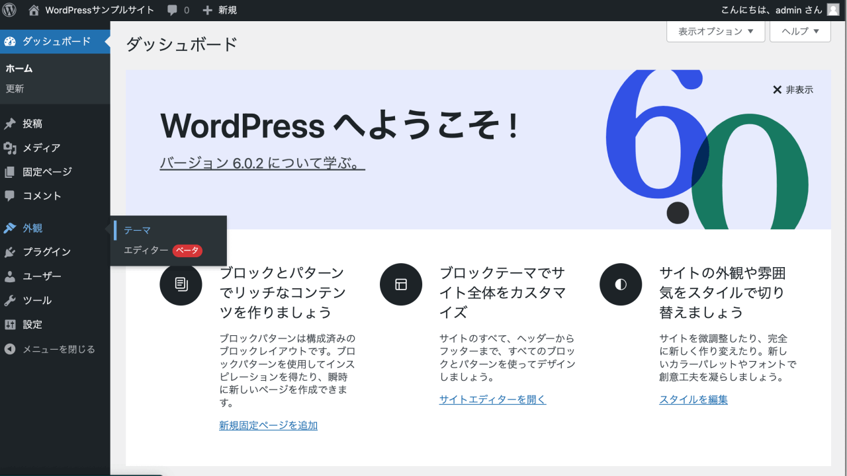The height and width of the screenshot is (476, 847).
Task: Click the pages icon beside 固定ページ
Action: [10, 172]
